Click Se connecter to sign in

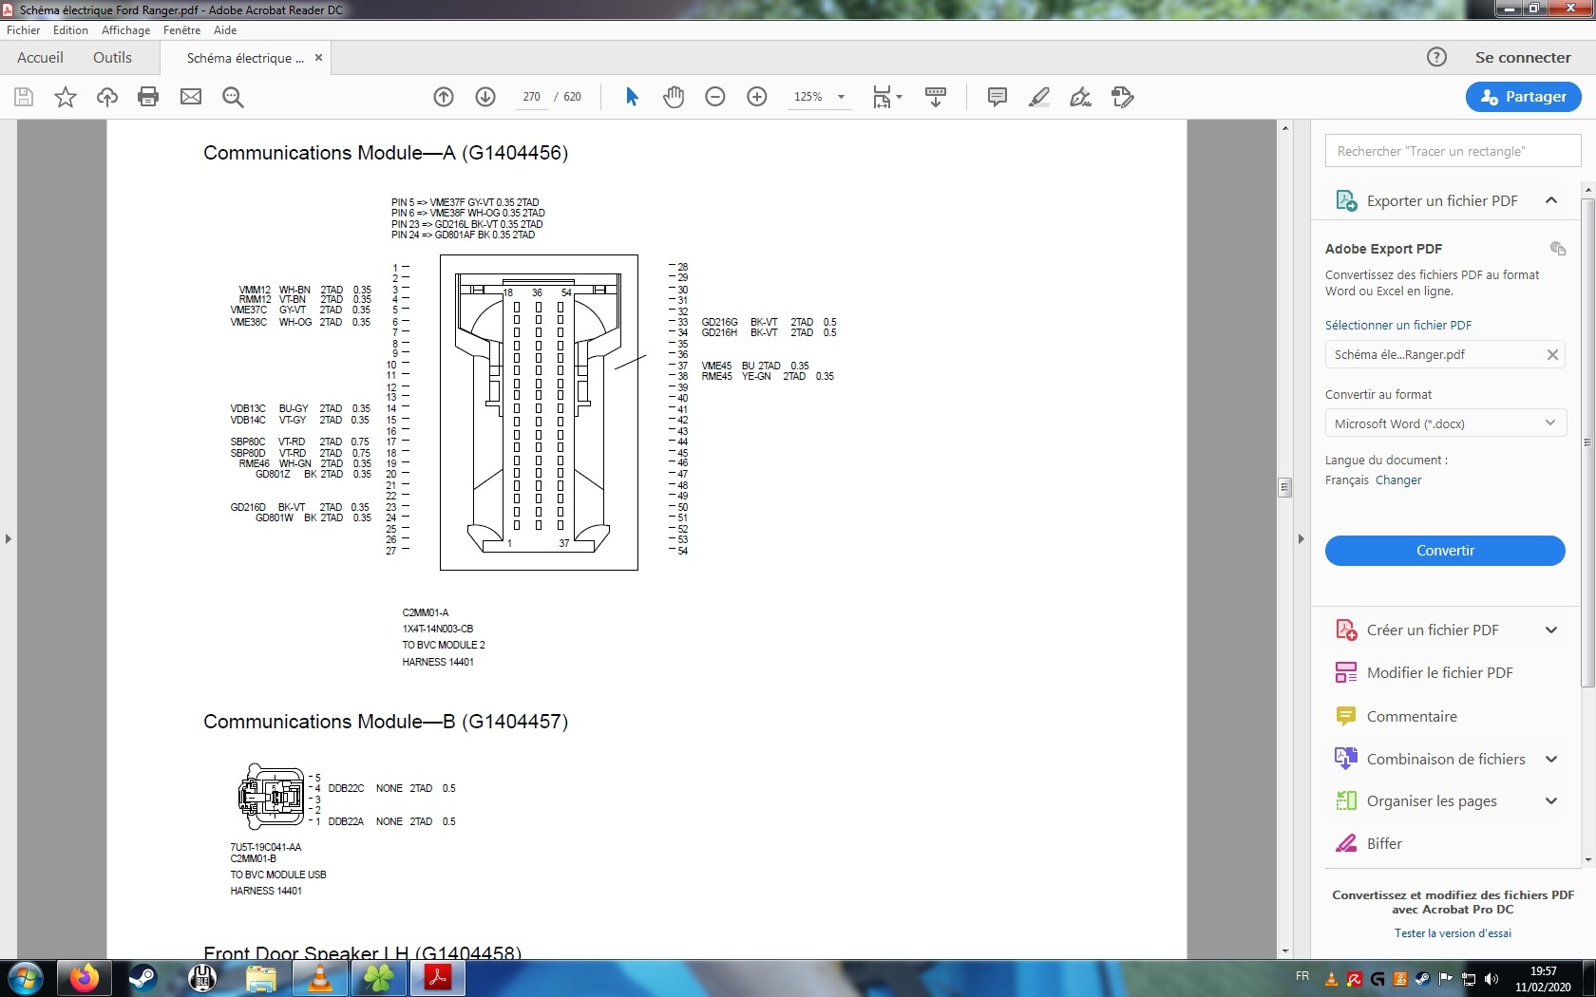tap(1523, 58)
